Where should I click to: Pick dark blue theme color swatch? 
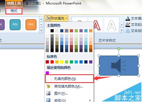pyautogui.click(x=62, y=31)
